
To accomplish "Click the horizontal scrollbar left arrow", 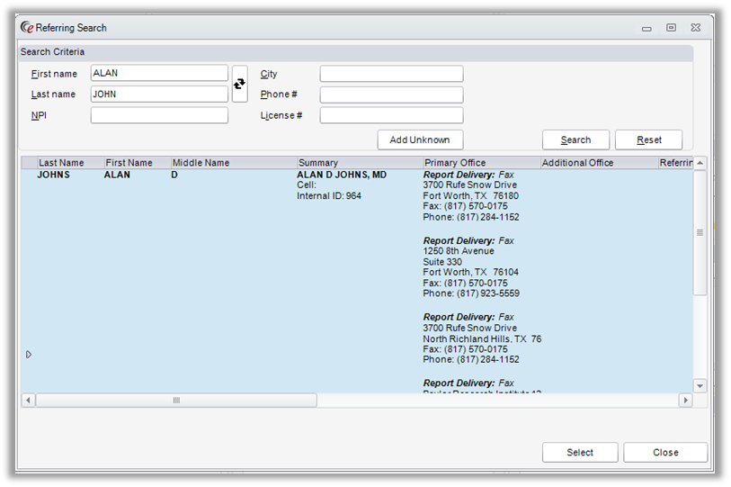I will coord(29,401).
